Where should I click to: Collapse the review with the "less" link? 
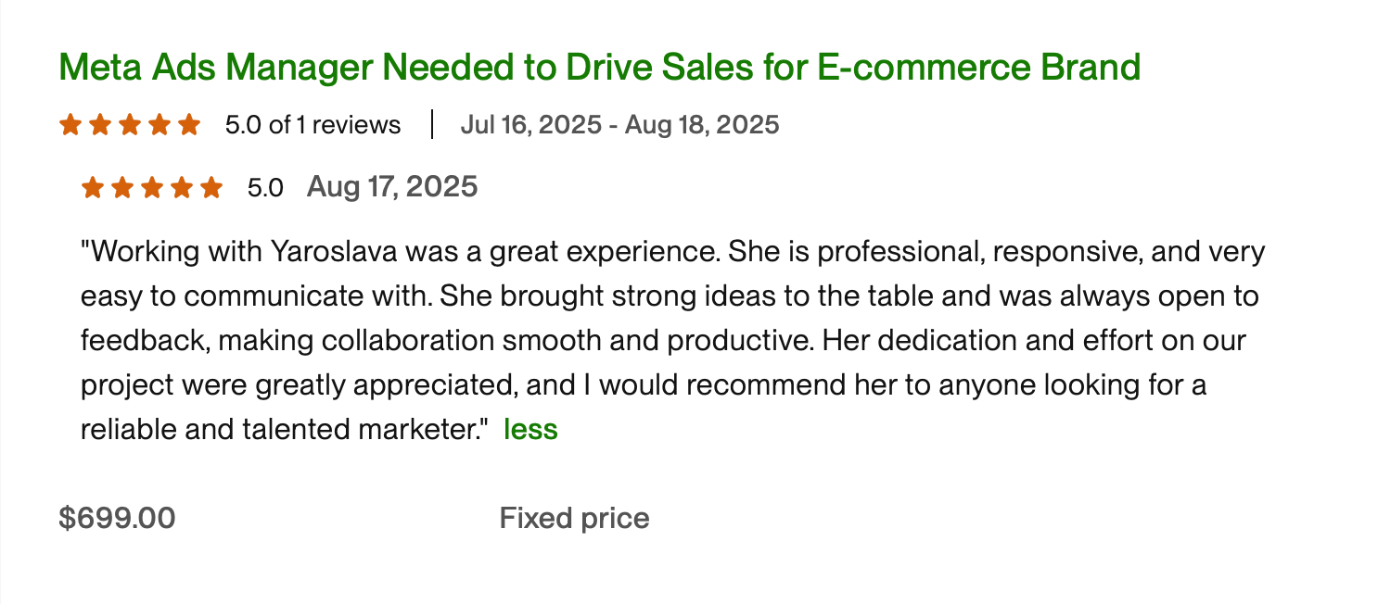coord(530,429)
